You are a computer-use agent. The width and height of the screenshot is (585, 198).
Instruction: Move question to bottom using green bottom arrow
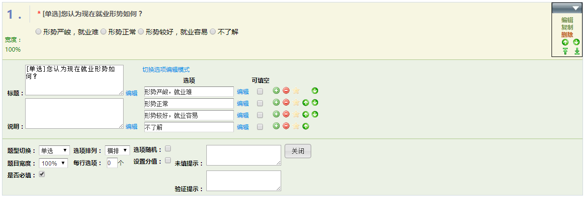[x=577, y=52]
